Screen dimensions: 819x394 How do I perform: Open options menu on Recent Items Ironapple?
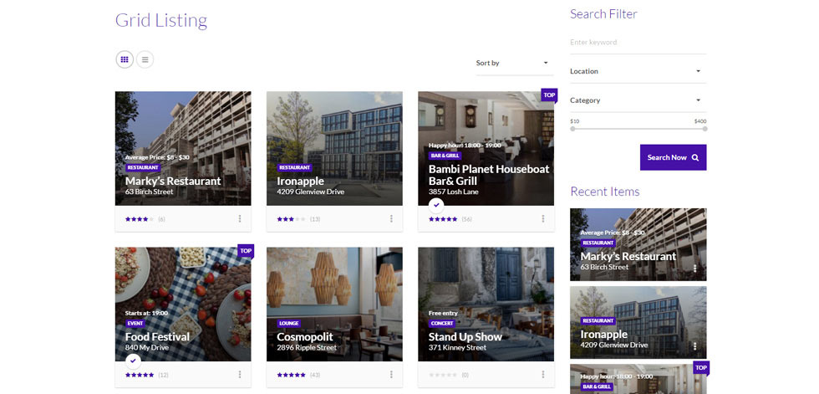[x=695, y=346]
